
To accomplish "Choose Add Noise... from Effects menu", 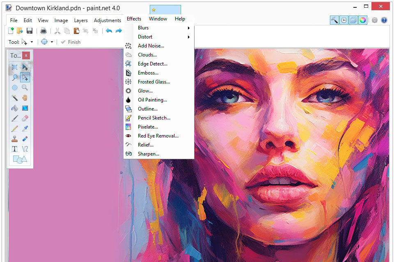I will (x=159, y=46).
